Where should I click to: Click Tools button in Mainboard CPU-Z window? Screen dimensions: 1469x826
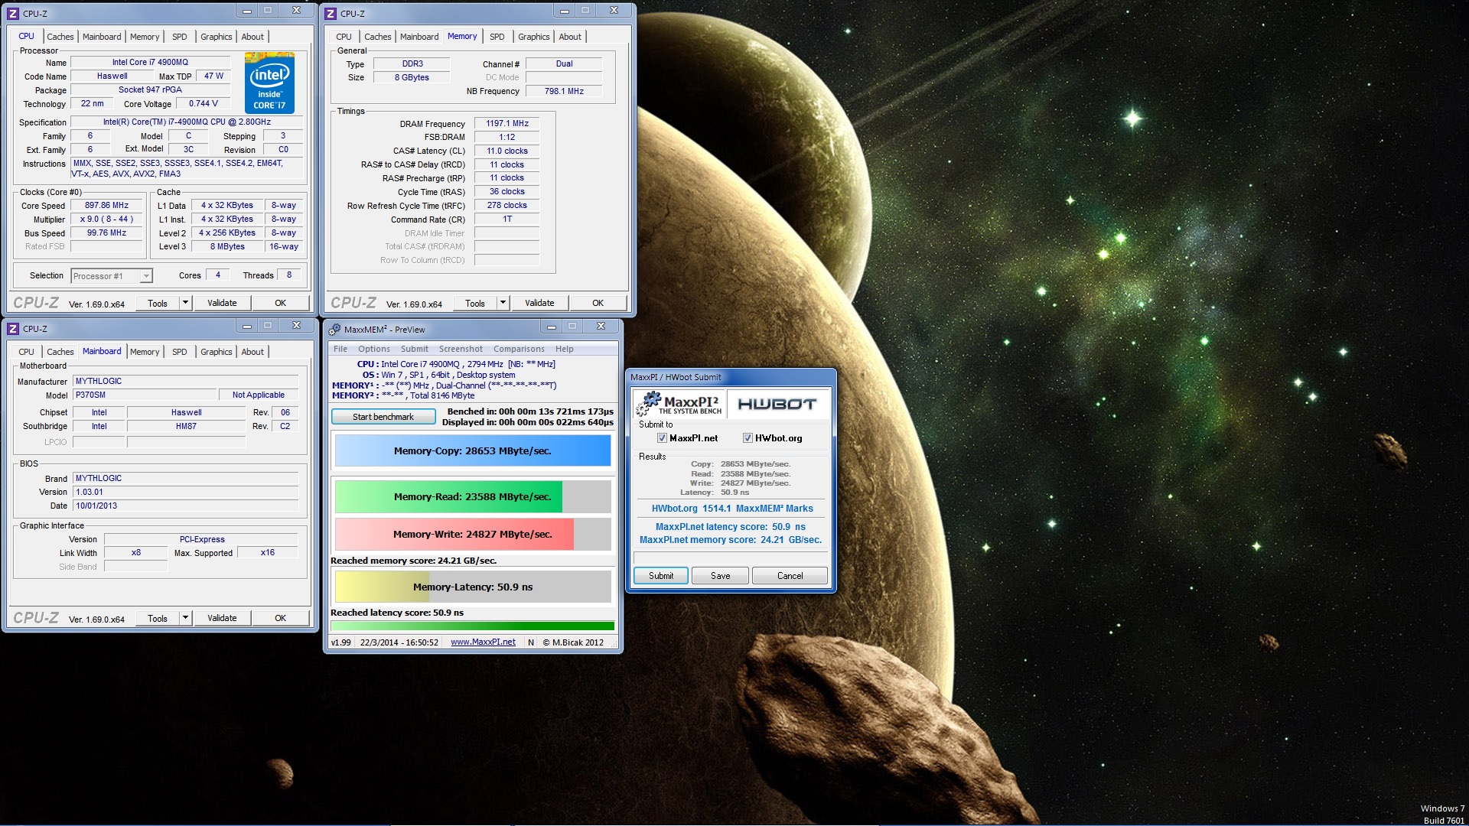(x=158, y=618)
